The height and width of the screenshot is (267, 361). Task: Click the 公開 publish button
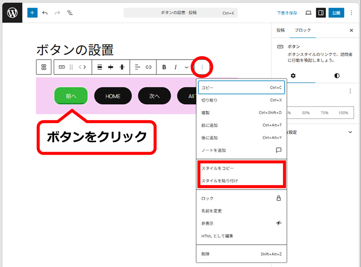(x=336, y=13)
